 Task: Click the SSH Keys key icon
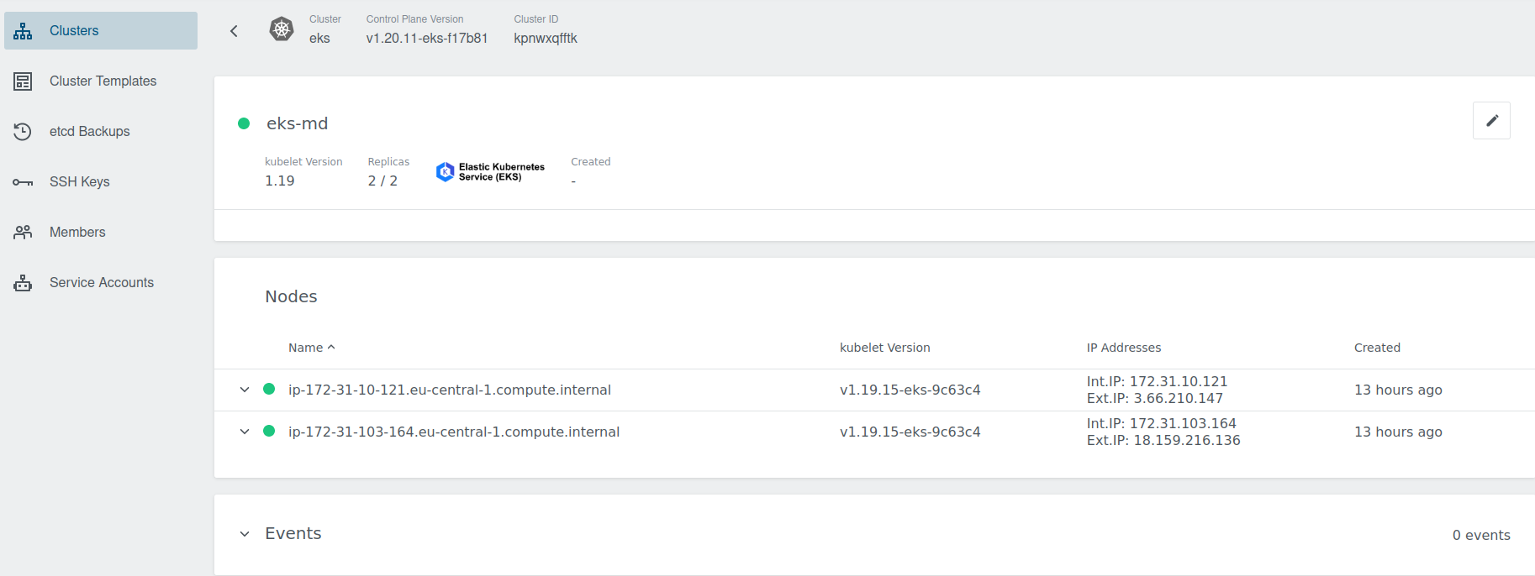click(x=23, y=182)
